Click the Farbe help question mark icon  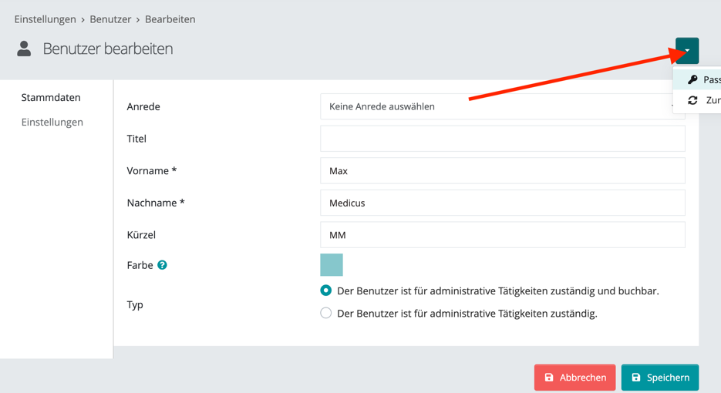pyautogui.click(x=162, y=265)
